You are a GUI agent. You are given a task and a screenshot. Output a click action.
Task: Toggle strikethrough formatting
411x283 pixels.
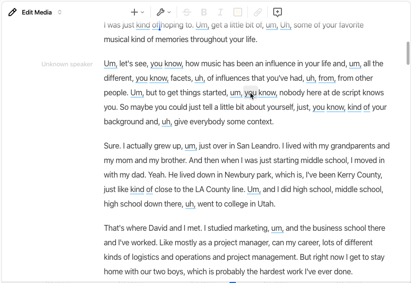click(187, 12)
